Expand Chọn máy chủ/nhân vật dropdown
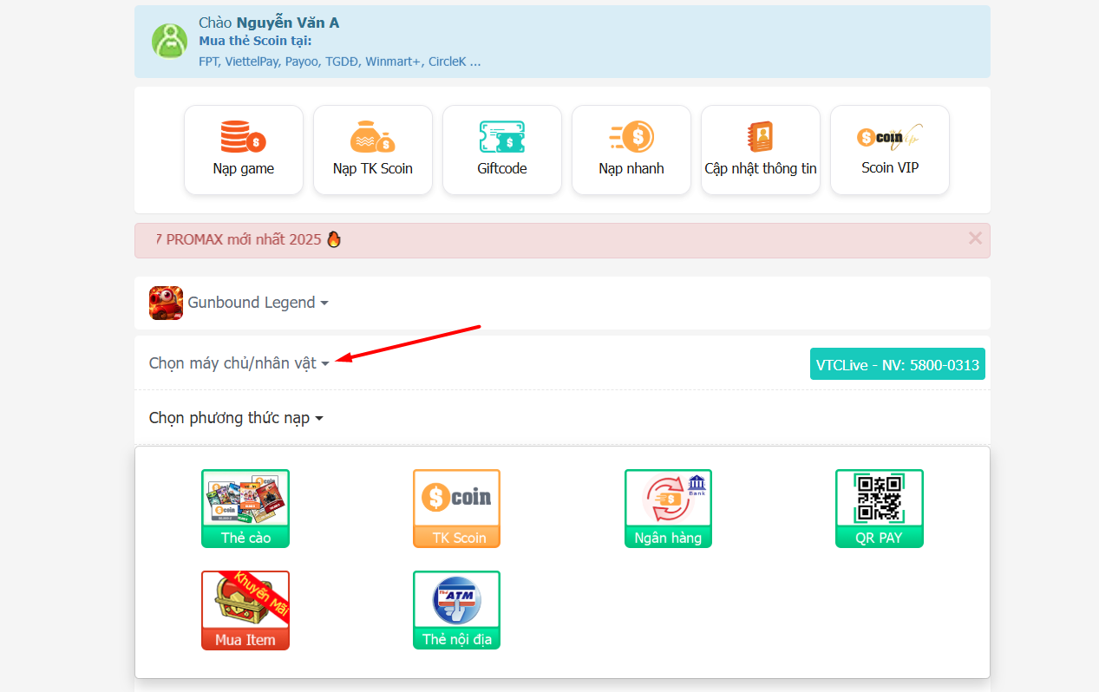This screenshot has height=692, width=1099. (x=239, y=363)
